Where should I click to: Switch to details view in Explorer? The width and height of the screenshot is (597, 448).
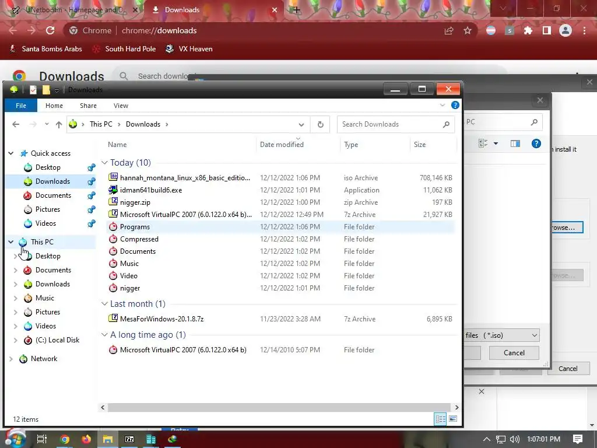coord(441,419)
